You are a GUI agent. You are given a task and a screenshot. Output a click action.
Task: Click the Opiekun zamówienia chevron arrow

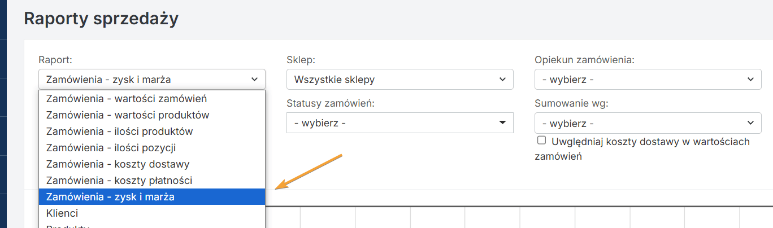point(750,80)
